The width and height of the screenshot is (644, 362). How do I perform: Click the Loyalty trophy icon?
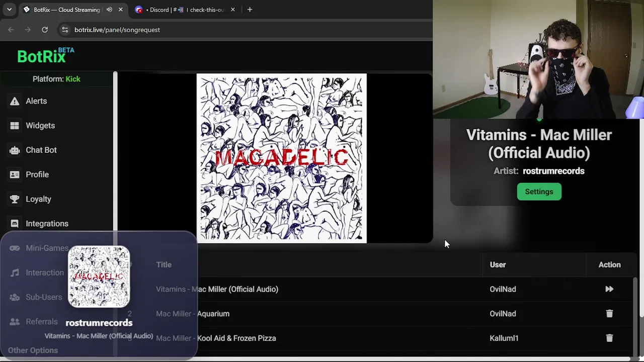15,199
